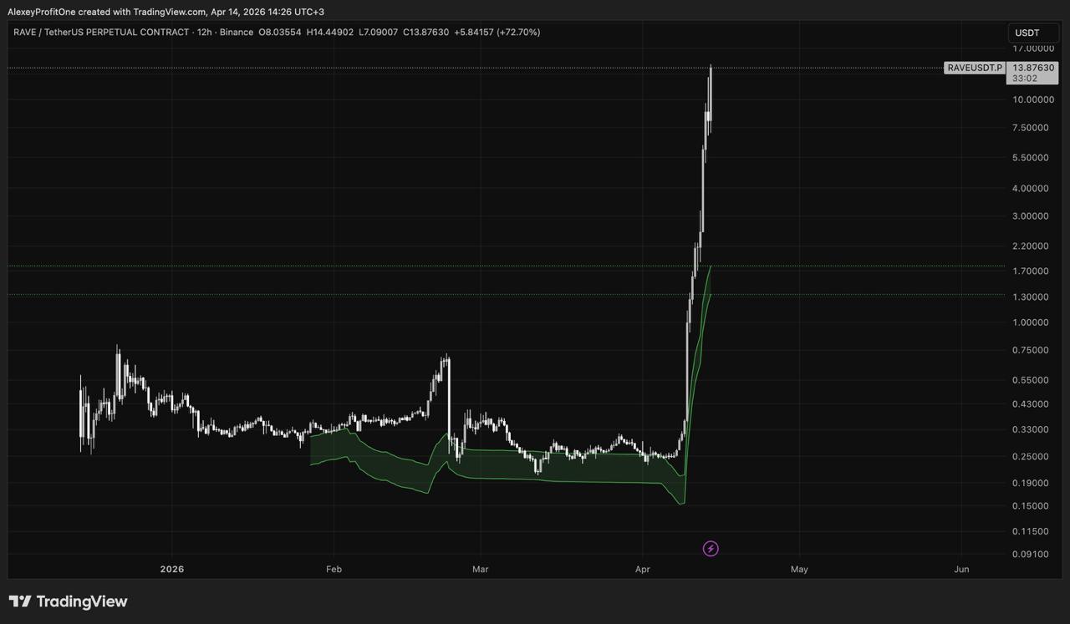Select the Mar label on time axis
The image size is (1070, 624).
coord(480,570)
